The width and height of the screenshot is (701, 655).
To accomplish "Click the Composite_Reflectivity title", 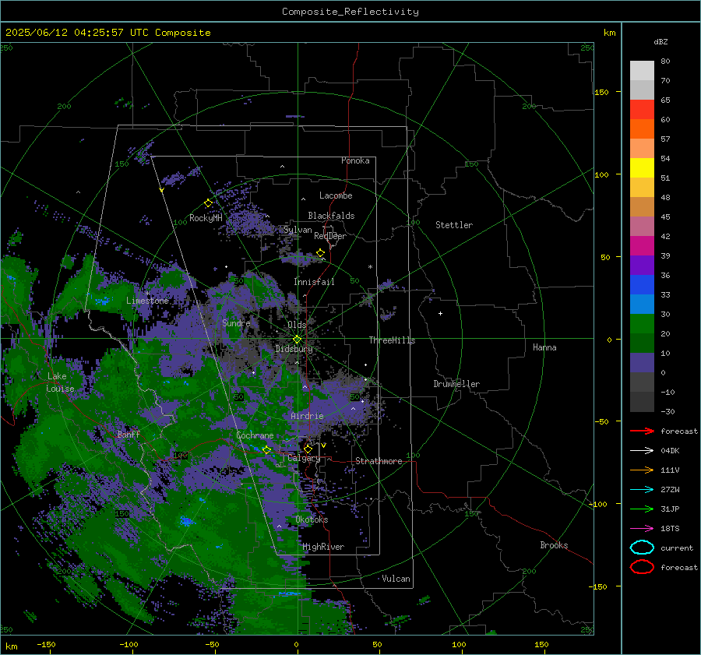I will click(x=350, y=12).
